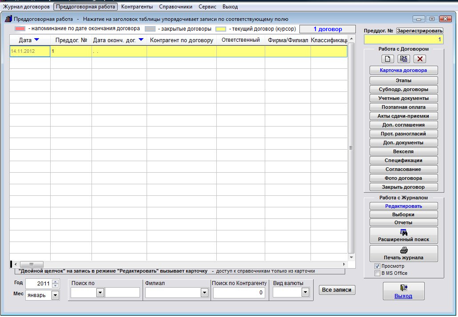Click the new contract blank page icon
458x317 pixels.
point(387,59)
